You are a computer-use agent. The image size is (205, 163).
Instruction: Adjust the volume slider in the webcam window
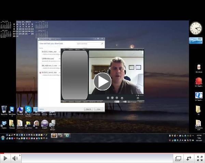click(x=140, y=95)
